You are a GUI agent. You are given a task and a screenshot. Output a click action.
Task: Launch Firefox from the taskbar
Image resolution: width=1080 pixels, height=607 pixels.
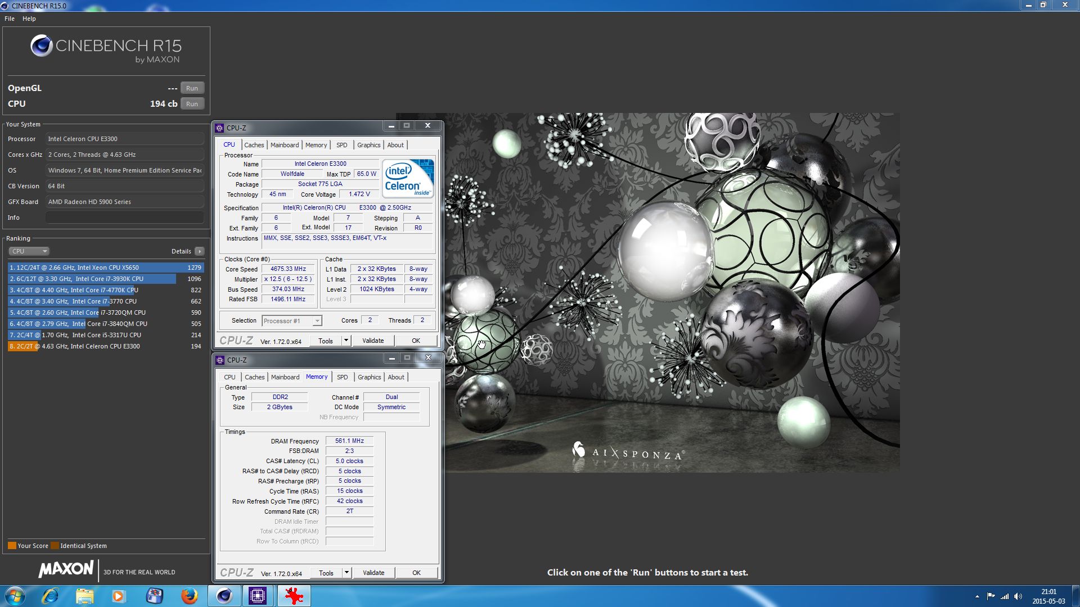[189, 596]
